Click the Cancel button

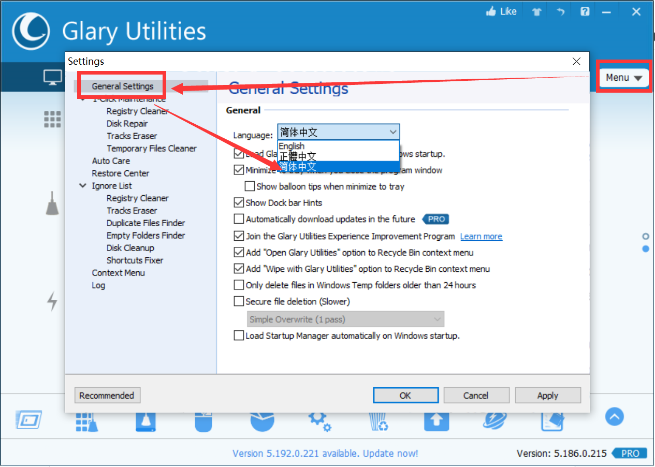click(x=476, y=395)
